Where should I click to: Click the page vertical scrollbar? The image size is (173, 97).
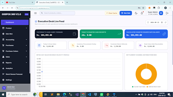(x=172, y=38)
